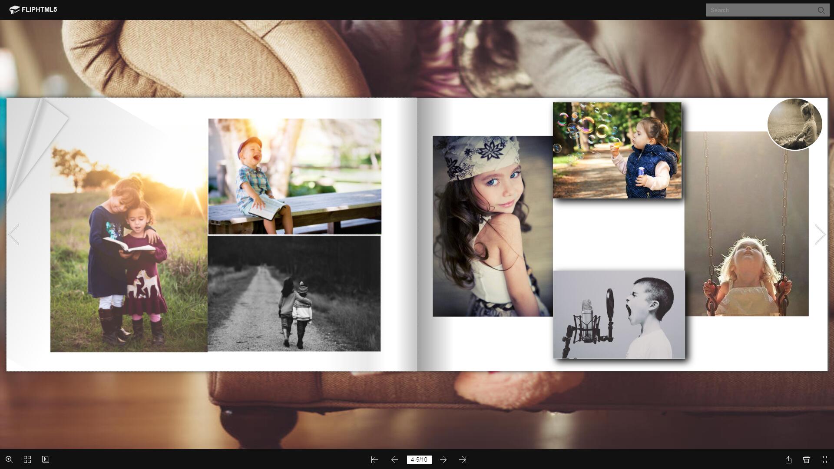The height and width of the screenshot is (469, 834).
Task: Go to the previous page
Action: [394, 459]
